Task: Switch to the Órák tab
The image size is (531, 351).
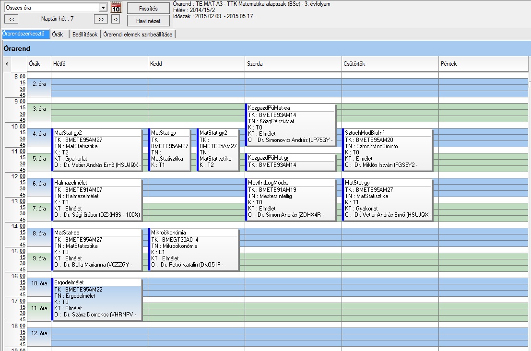Action: click(x=58, y=34)
